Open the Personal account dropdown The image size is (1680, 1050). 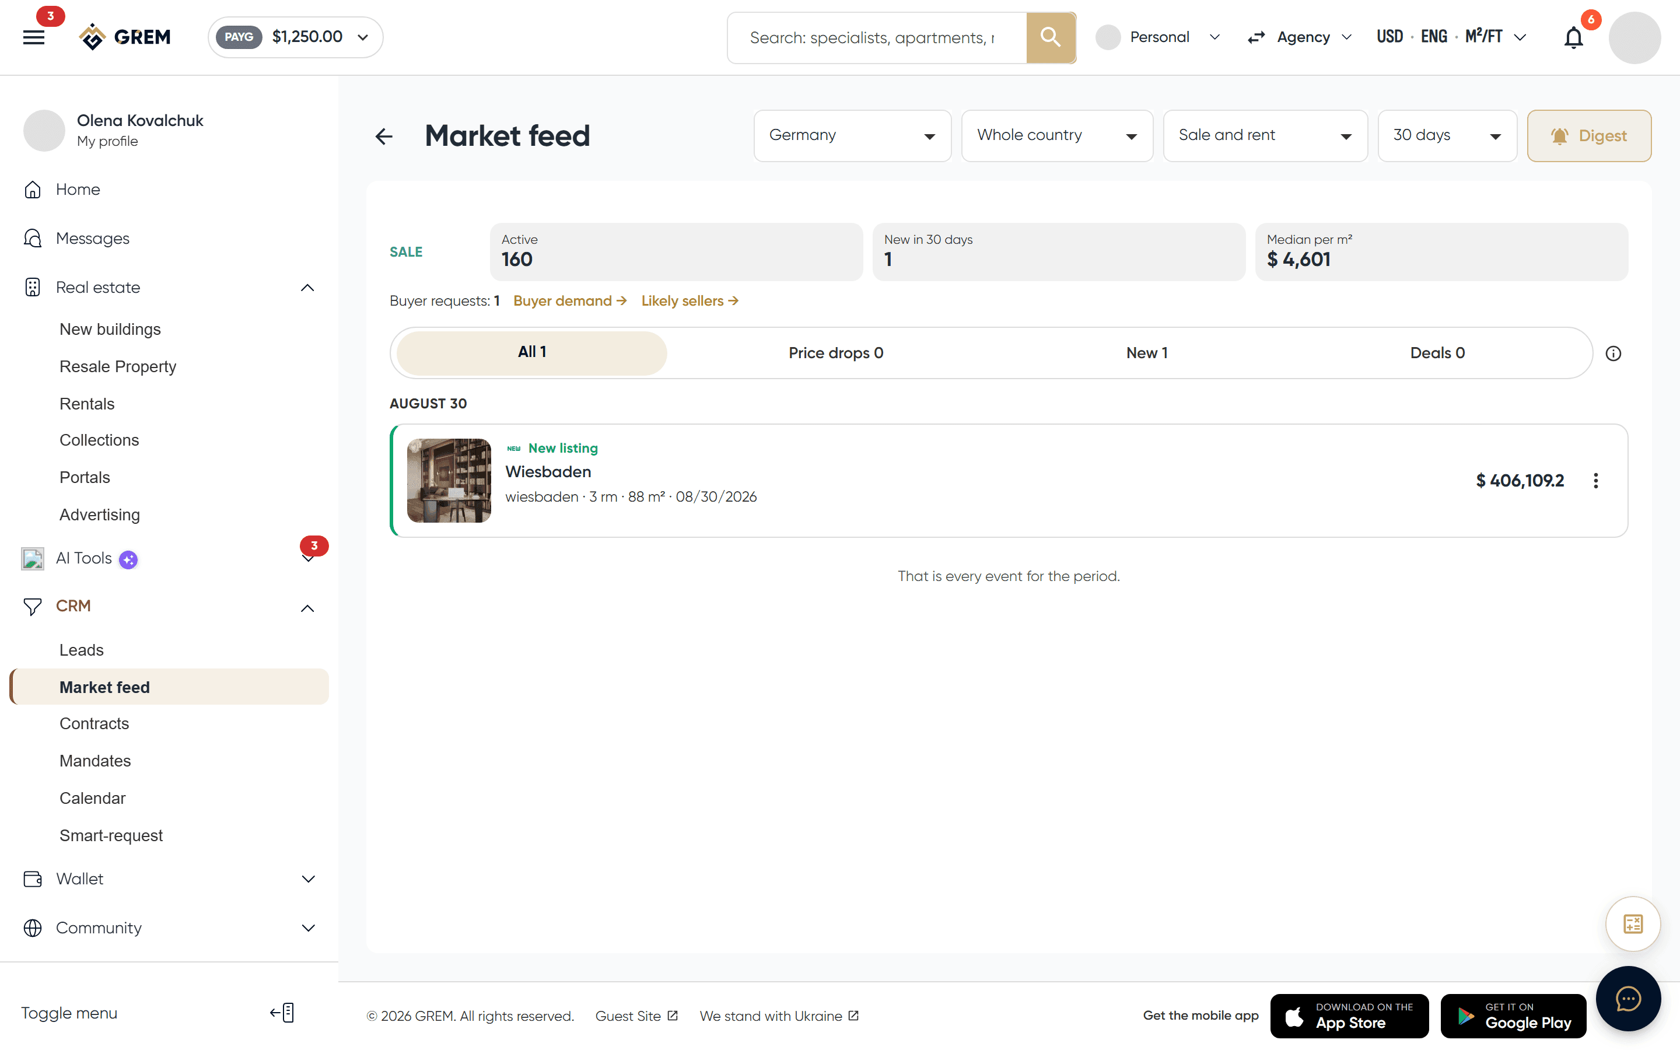coord(1158,37)
